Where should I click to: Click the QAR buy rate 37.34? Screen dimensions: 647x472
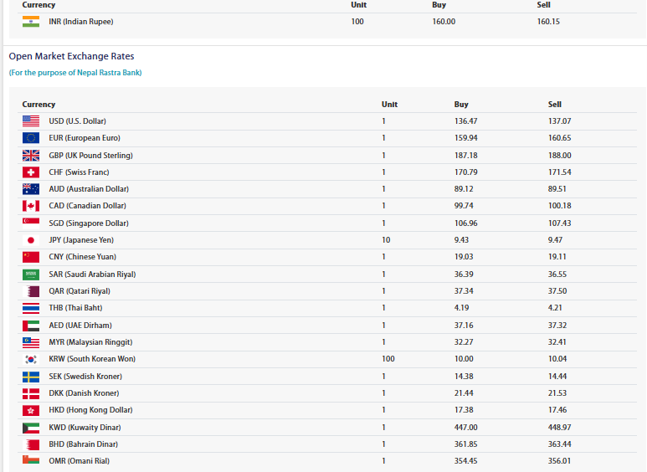coord(464,291)
